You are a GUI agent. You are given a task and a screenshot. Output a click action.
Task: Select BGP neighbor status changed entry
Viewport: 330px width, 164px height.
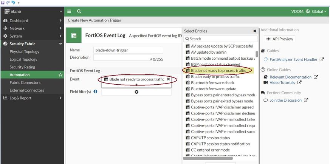213,64
